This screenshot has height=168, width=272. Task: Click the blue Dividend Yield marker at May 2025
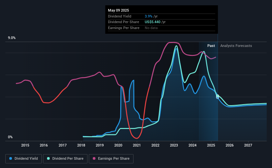[218, 98]
